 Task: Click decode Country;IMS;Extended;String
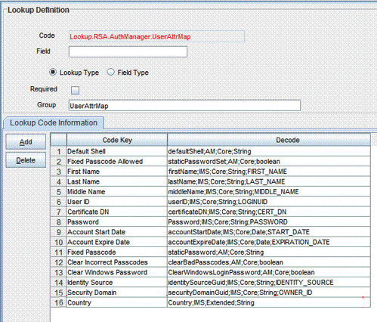(269, 302)
